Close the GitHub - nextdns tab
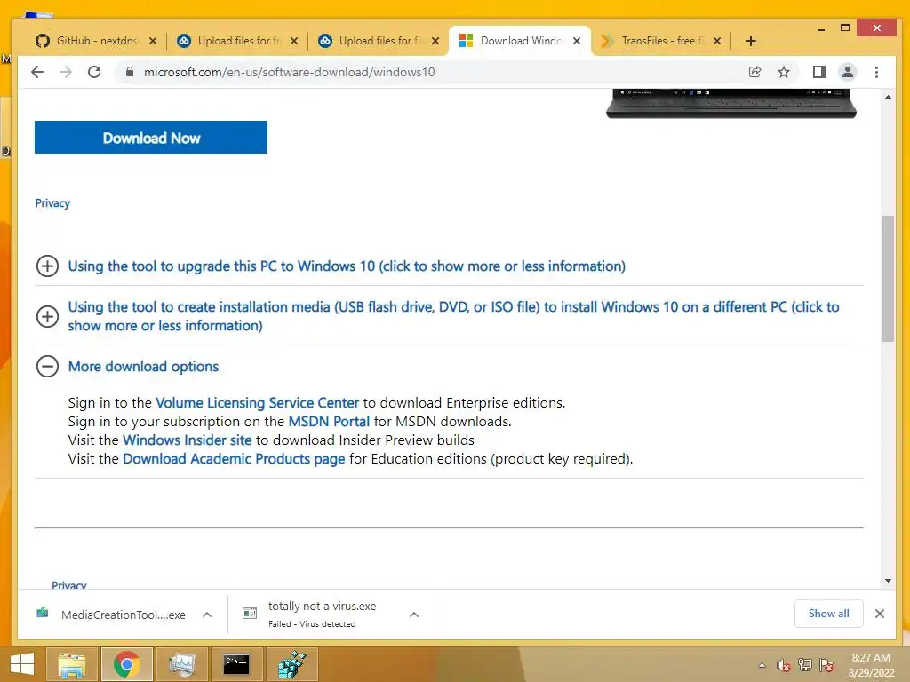Screen dimensions: 910x682 pos(153,41)
